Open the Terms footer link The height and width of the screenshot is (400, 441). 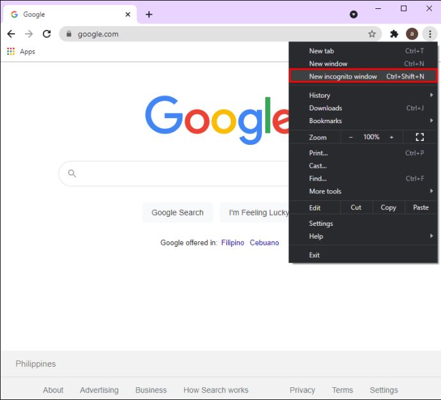(x=343, y=390)
